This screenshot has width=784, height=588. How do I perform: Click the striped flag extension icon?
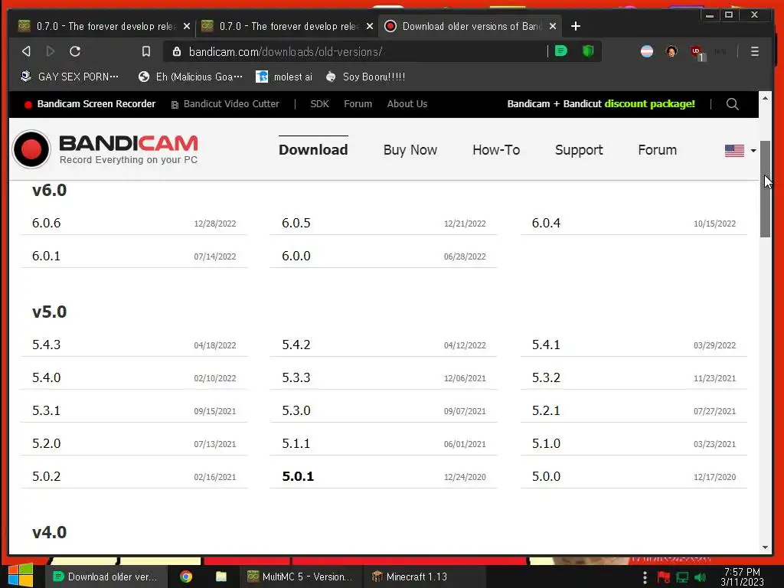647,51
